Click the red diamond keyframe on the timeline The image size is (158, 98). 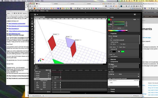click(61, 79)
